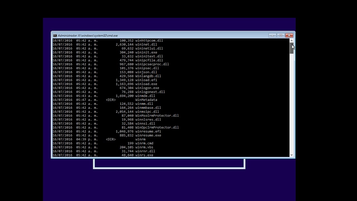Click winlogon.exe file name

[147, 88]
